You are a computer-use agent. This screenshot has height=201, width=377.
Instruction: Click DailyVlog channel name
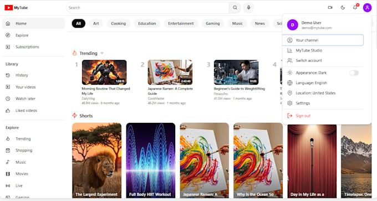[x=88, y=99]
